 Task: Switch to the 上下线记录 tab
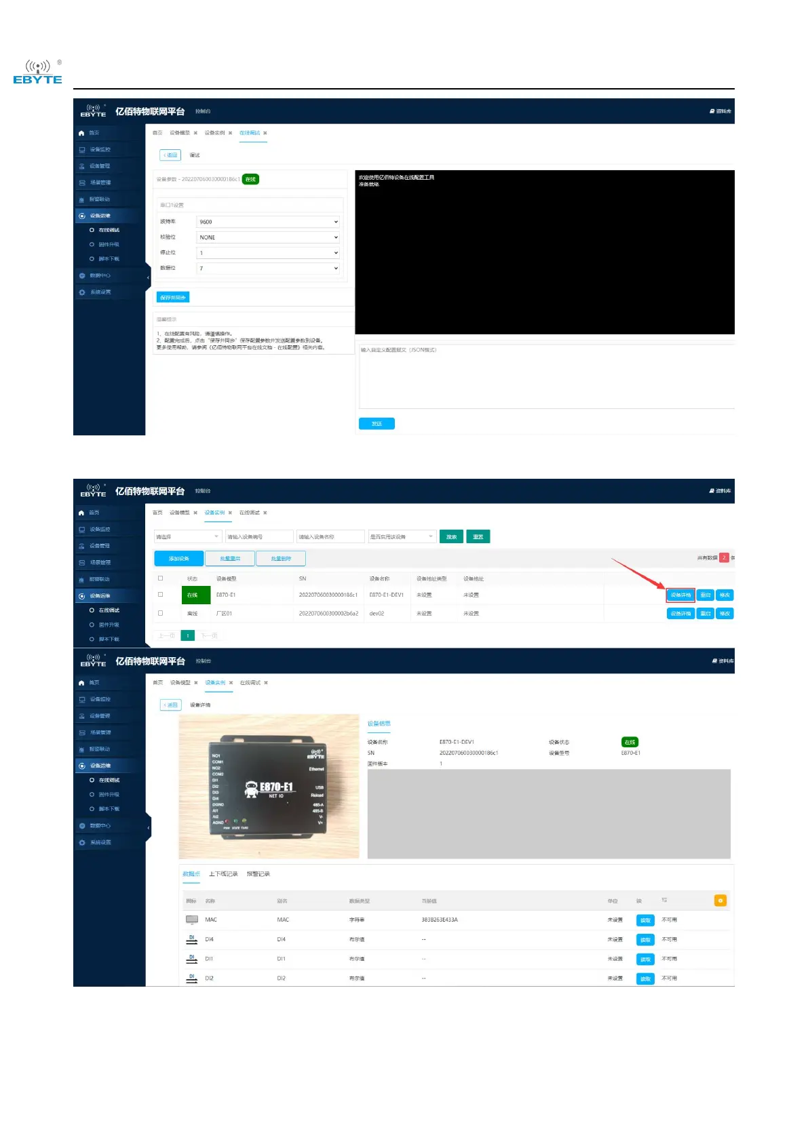(x=223, y=874)
